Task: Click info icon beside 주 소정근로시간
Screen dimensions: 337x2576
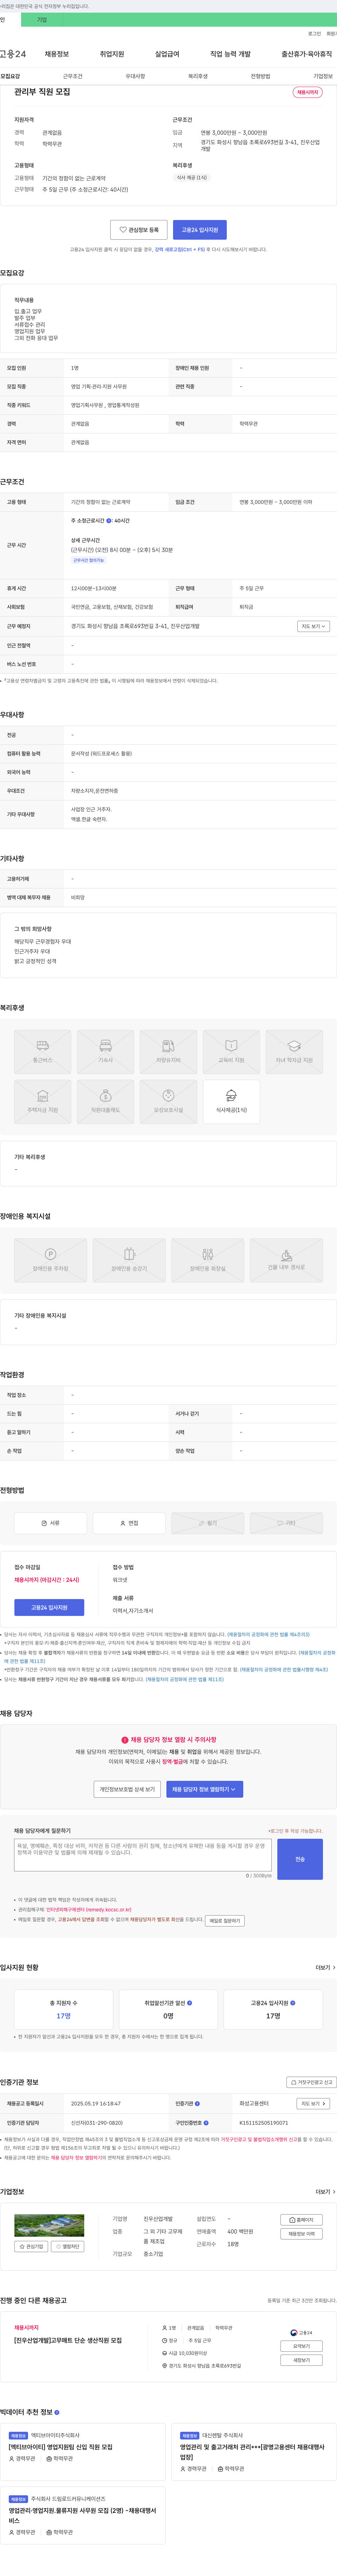Action: click(x=109, y=521)
